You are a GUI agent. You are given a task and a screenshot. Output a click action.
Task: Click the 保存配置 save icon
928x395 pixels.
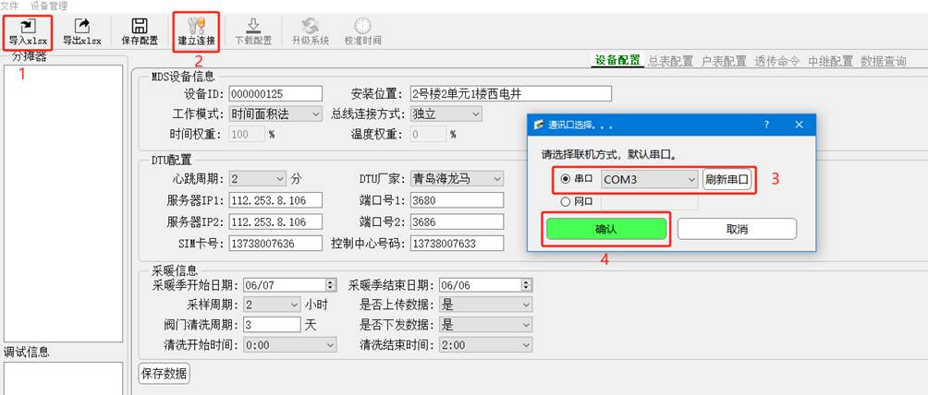point(140,25)
